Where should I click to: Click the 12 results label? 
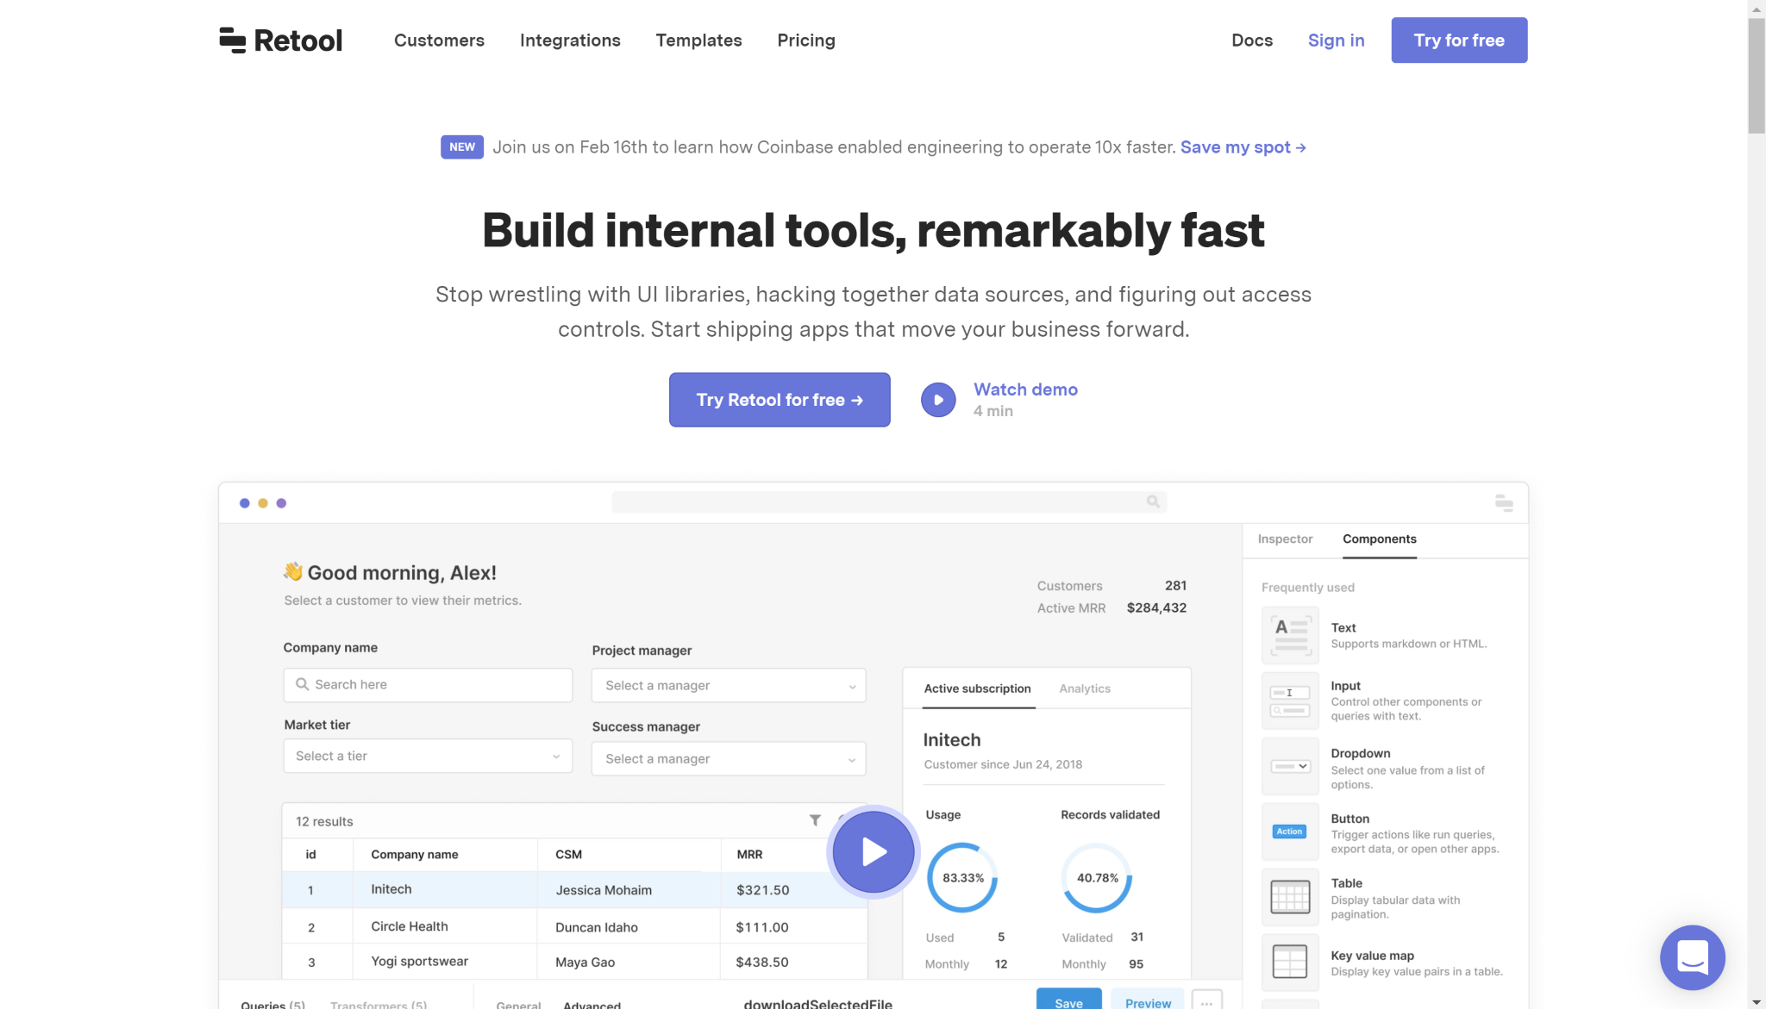[324, 822]
